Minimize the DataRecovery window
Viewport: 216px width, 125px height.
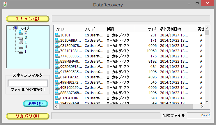coord(189,4)
